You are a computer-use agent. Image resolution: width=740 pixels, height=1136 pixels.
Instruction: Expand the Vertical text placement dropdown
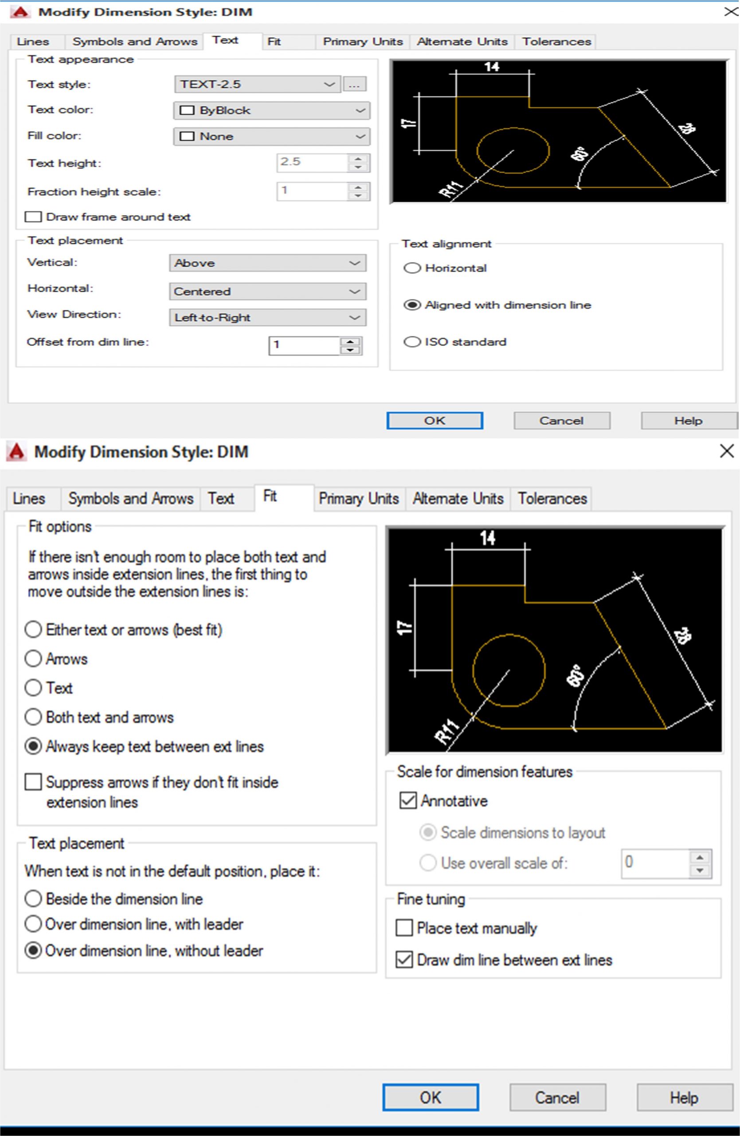[x=267, y=263]
